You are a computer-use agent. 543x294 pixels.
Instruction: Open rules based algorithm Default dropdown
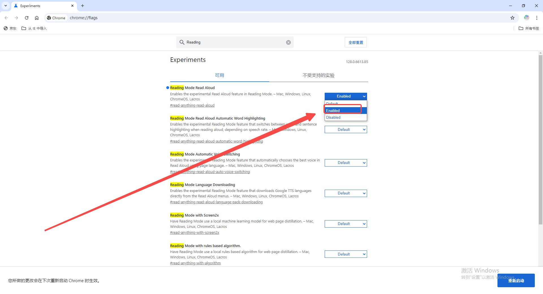[346, 254]
